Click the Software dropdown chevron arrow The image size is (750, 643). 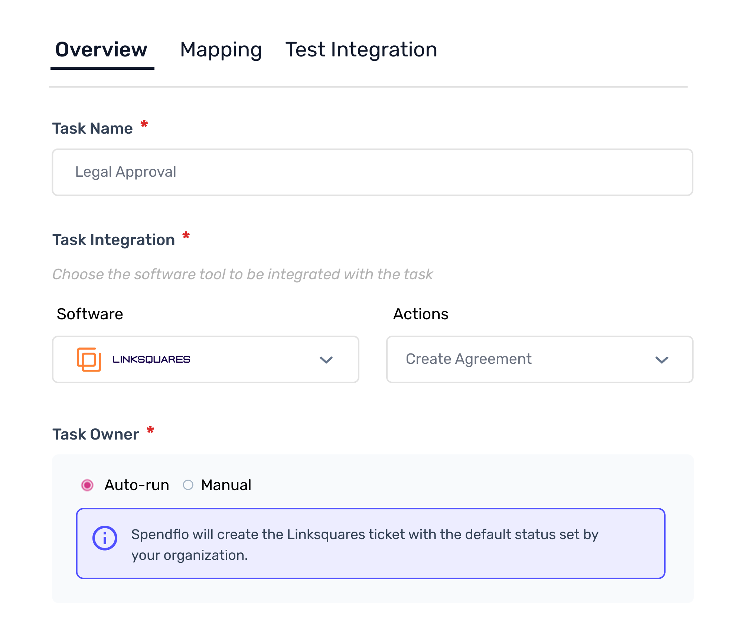tap(326, 360)
